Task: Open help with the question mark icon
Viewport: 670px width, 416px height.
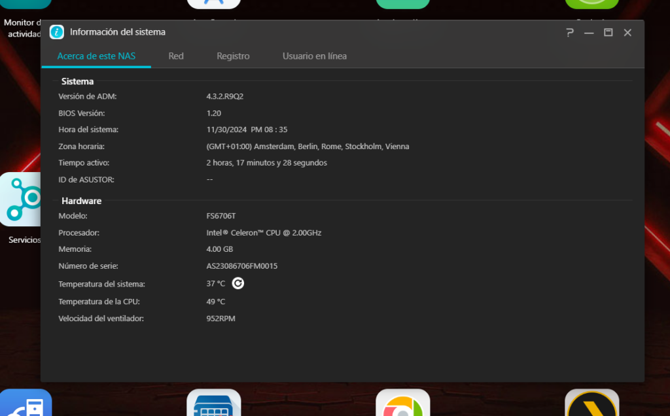Action: pyautogui.click(x=570, y=33)
